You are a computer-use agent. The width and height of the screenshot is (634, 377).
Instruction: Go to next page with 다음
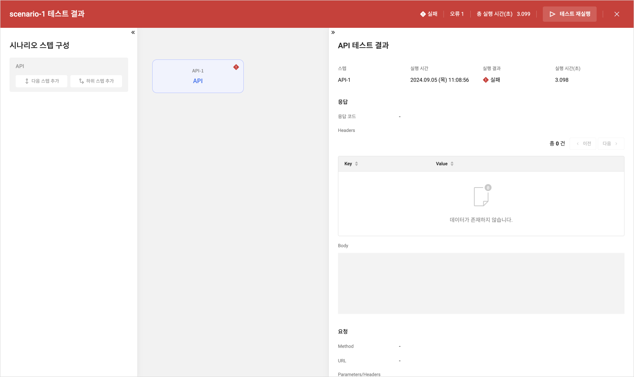(x=611, y=144)
